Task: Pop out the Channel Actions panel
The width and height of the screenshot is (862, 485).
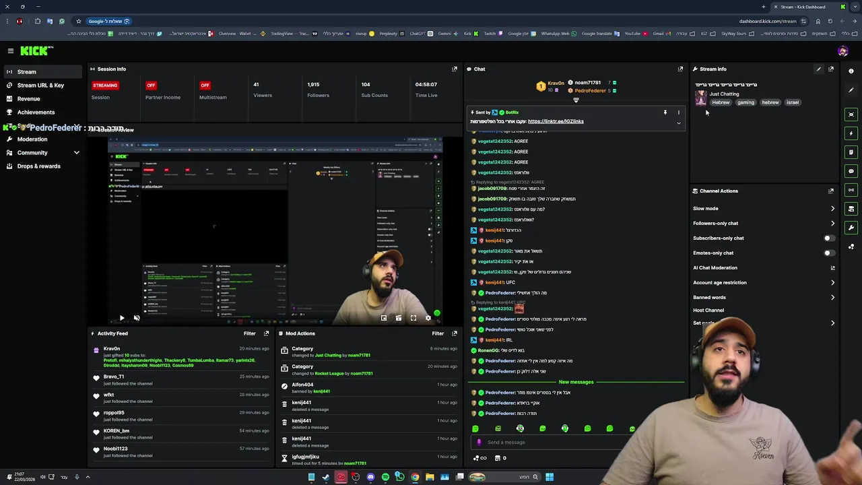Action: point(831,191)
